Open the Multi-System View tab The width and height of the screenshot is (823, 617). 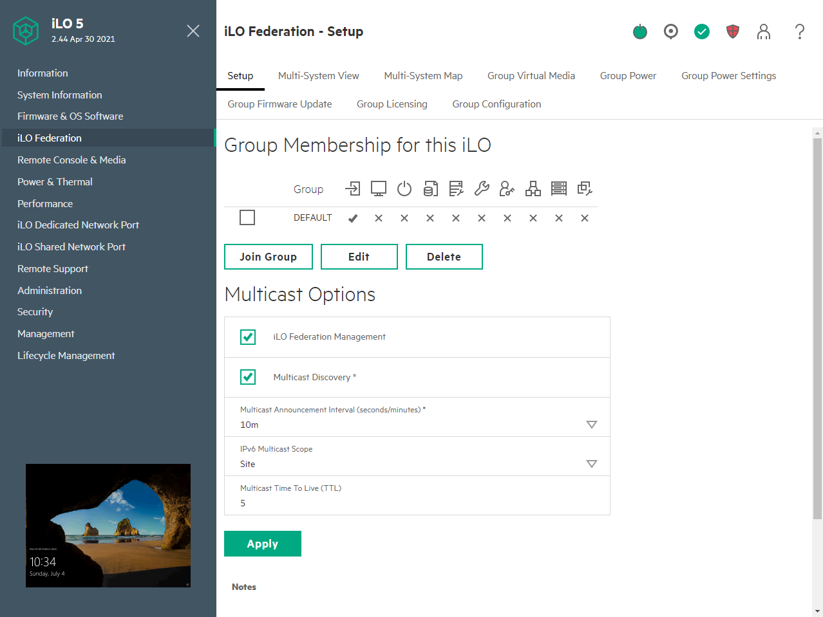[x=319, y=76]
